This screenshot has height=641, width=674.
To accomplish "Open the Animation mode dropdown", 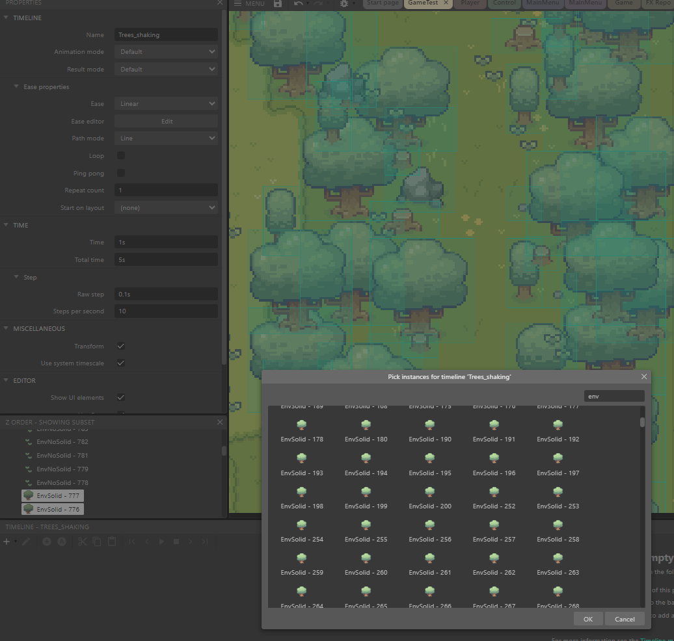I will (x=166, y=51).
